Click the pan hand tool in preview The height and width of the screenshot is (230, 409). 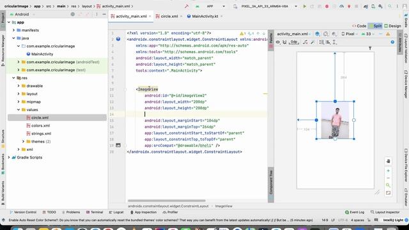coord(388,161)
